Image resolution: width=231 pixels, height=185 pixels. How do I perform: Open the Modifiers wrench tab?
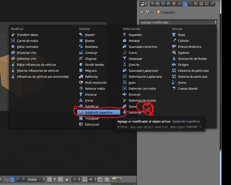tap(185, 4)
